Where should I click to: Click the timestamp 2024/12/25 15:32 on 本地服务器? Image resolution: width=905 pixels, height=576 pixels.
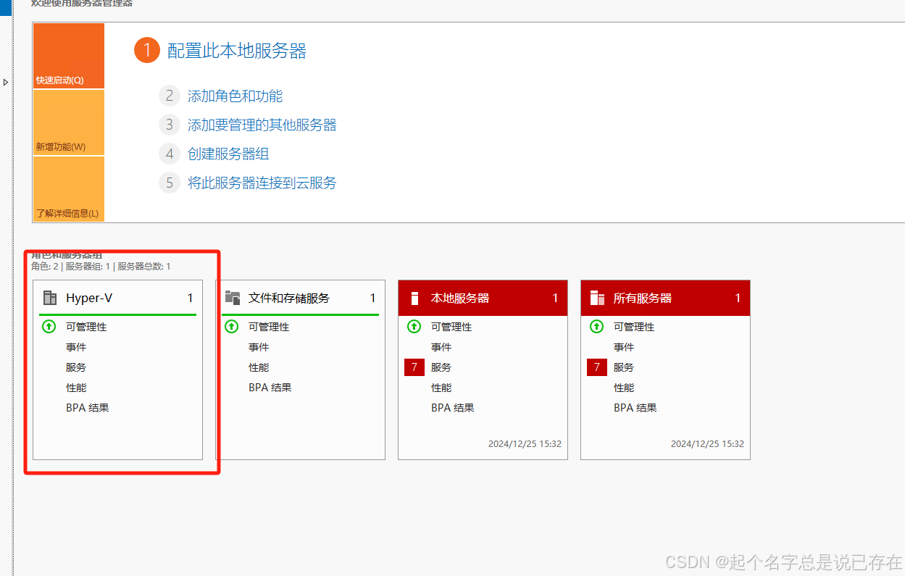click(x=525, y=443)
